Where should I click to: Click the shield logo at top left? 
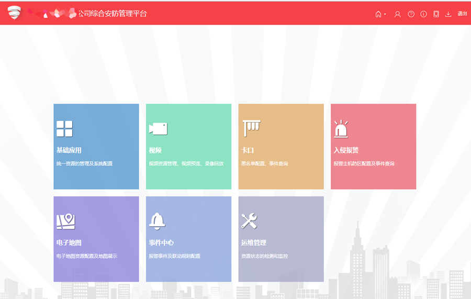pyautogui.click(x=14, y=13)
